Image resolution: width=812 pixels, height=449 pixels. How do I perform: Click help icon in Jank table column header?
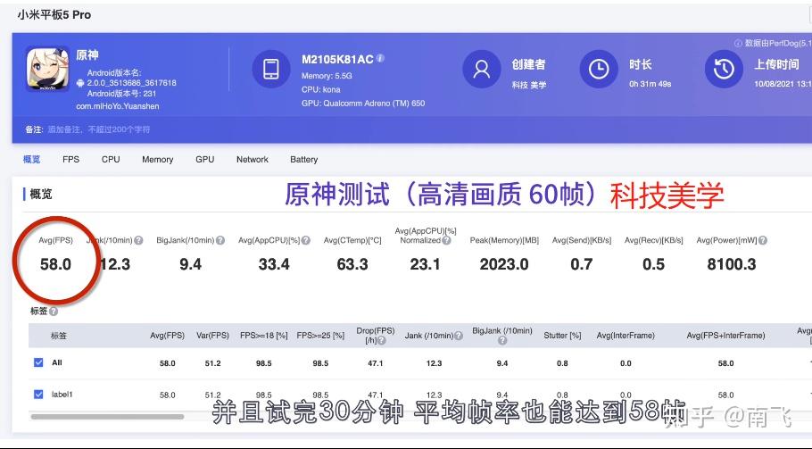tap(459, 336)
